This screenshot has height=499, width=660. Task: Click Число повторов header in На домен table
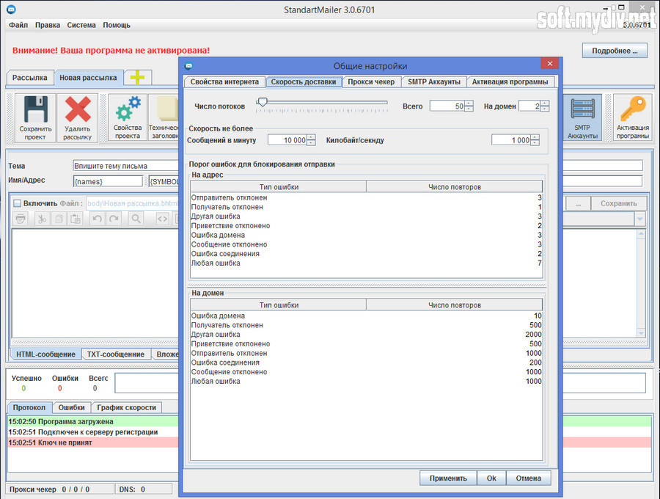pyautogui.click(x=455, y=305)
